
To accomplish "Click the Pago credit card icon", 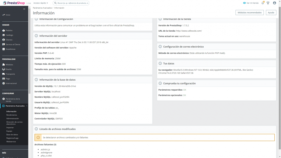I will pyautogui.click(x=3, y=79).
